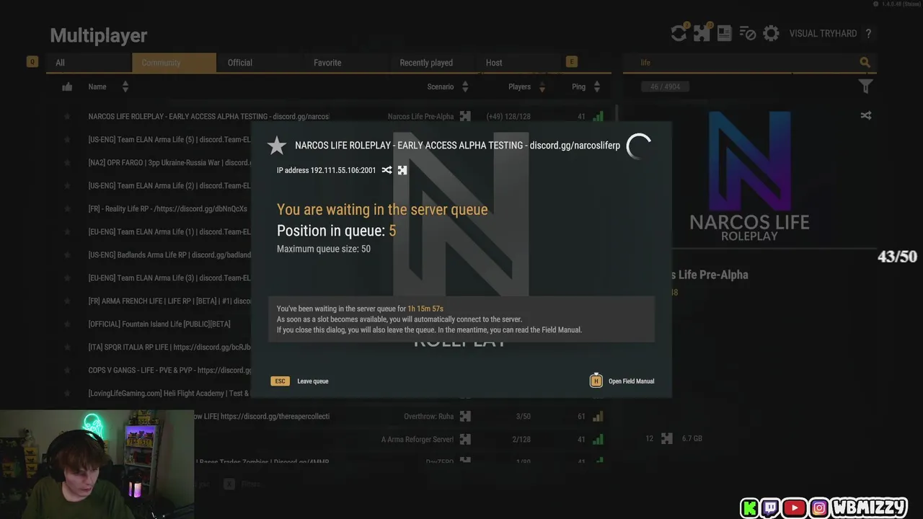Click the help question mark icon
Screen dimensions: 923x519
pos(868,34)
